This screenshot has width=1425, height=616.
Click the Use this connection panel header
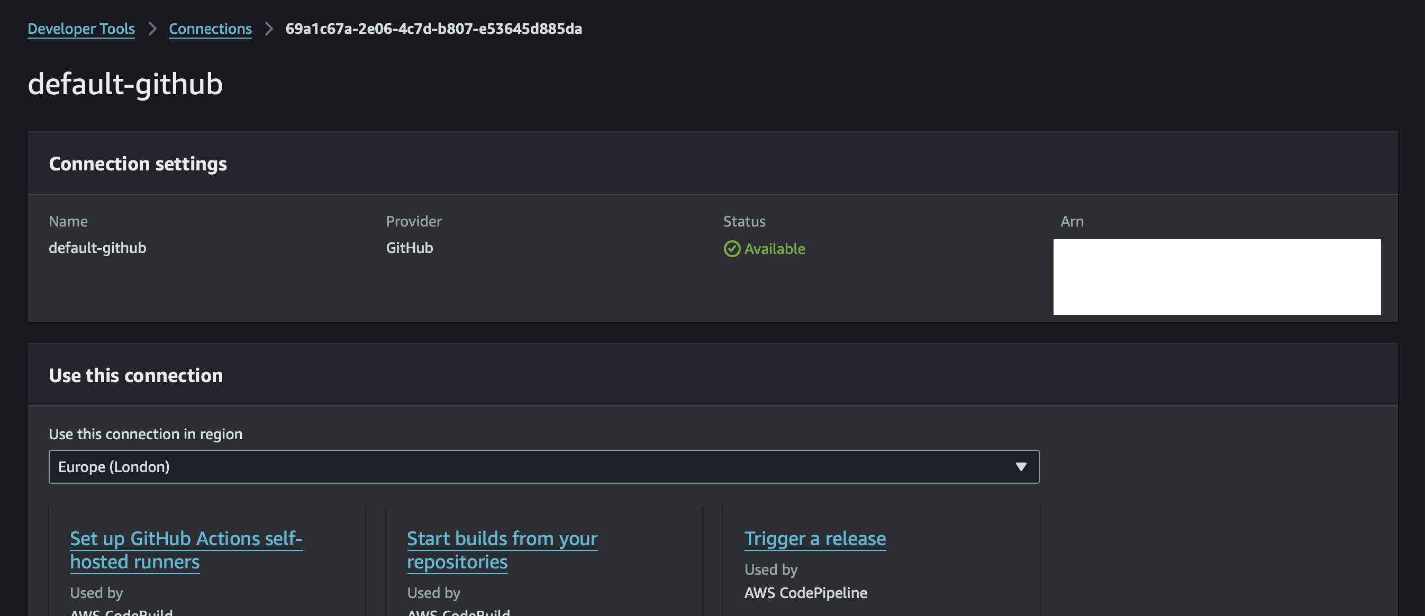(135, 375)
